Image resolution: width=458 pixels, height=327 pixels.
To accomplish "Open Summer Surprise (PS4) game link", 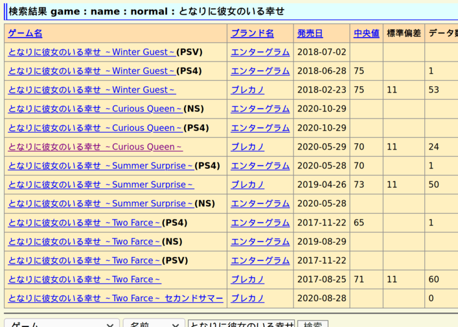I will point(101,166).
